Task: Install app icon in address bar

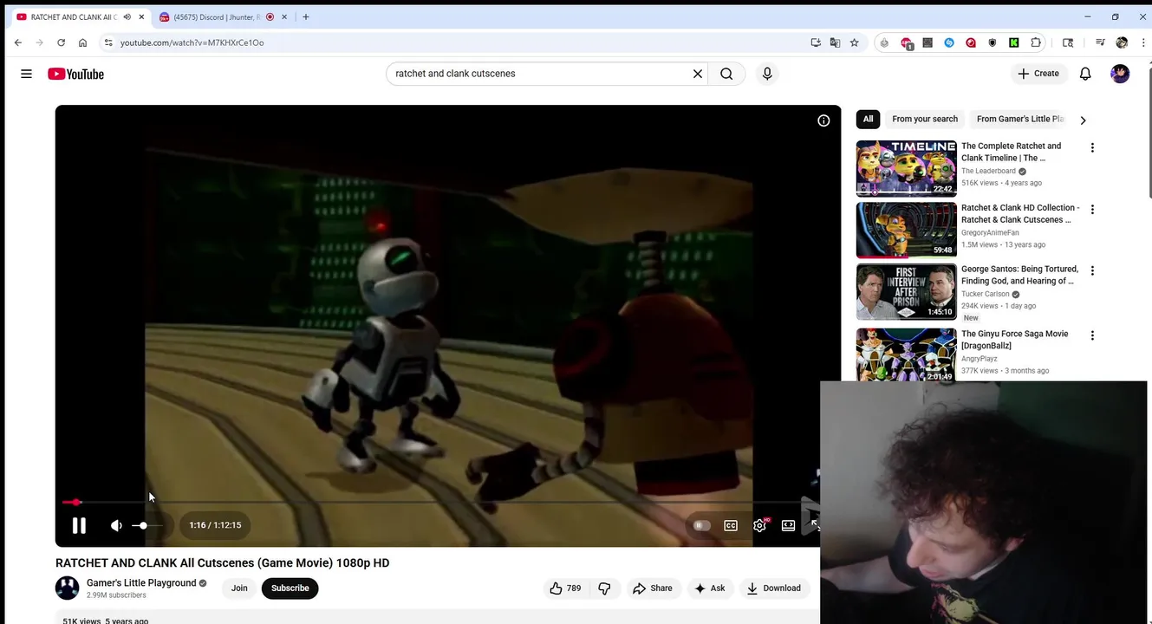Action: click(816, 42)
